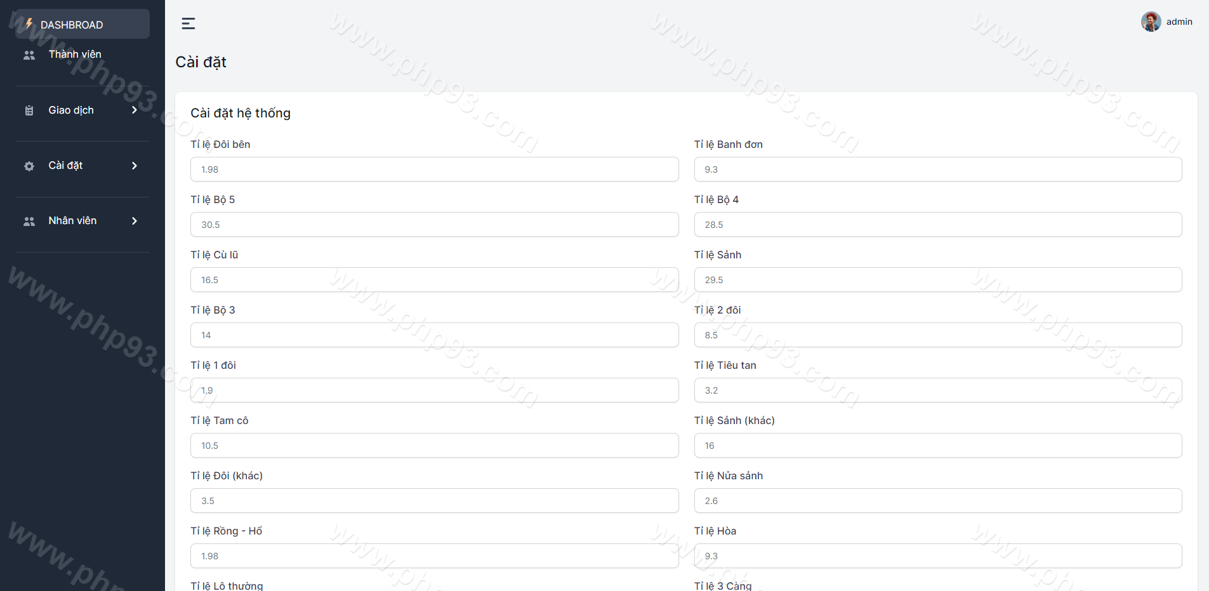Image resolution: width=1209 pixels, height=591 pixels.
Task: Click the Cài đặt gear icon
Action: click(29, 166)
